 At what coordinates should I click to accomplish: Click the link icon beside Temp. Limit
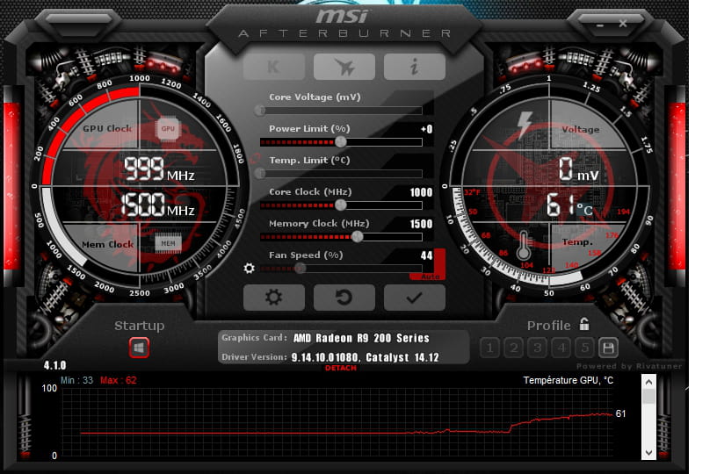(256, 159)
